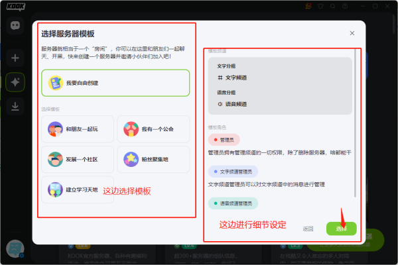Click the template details scrollbar

[x=355, y=123]
